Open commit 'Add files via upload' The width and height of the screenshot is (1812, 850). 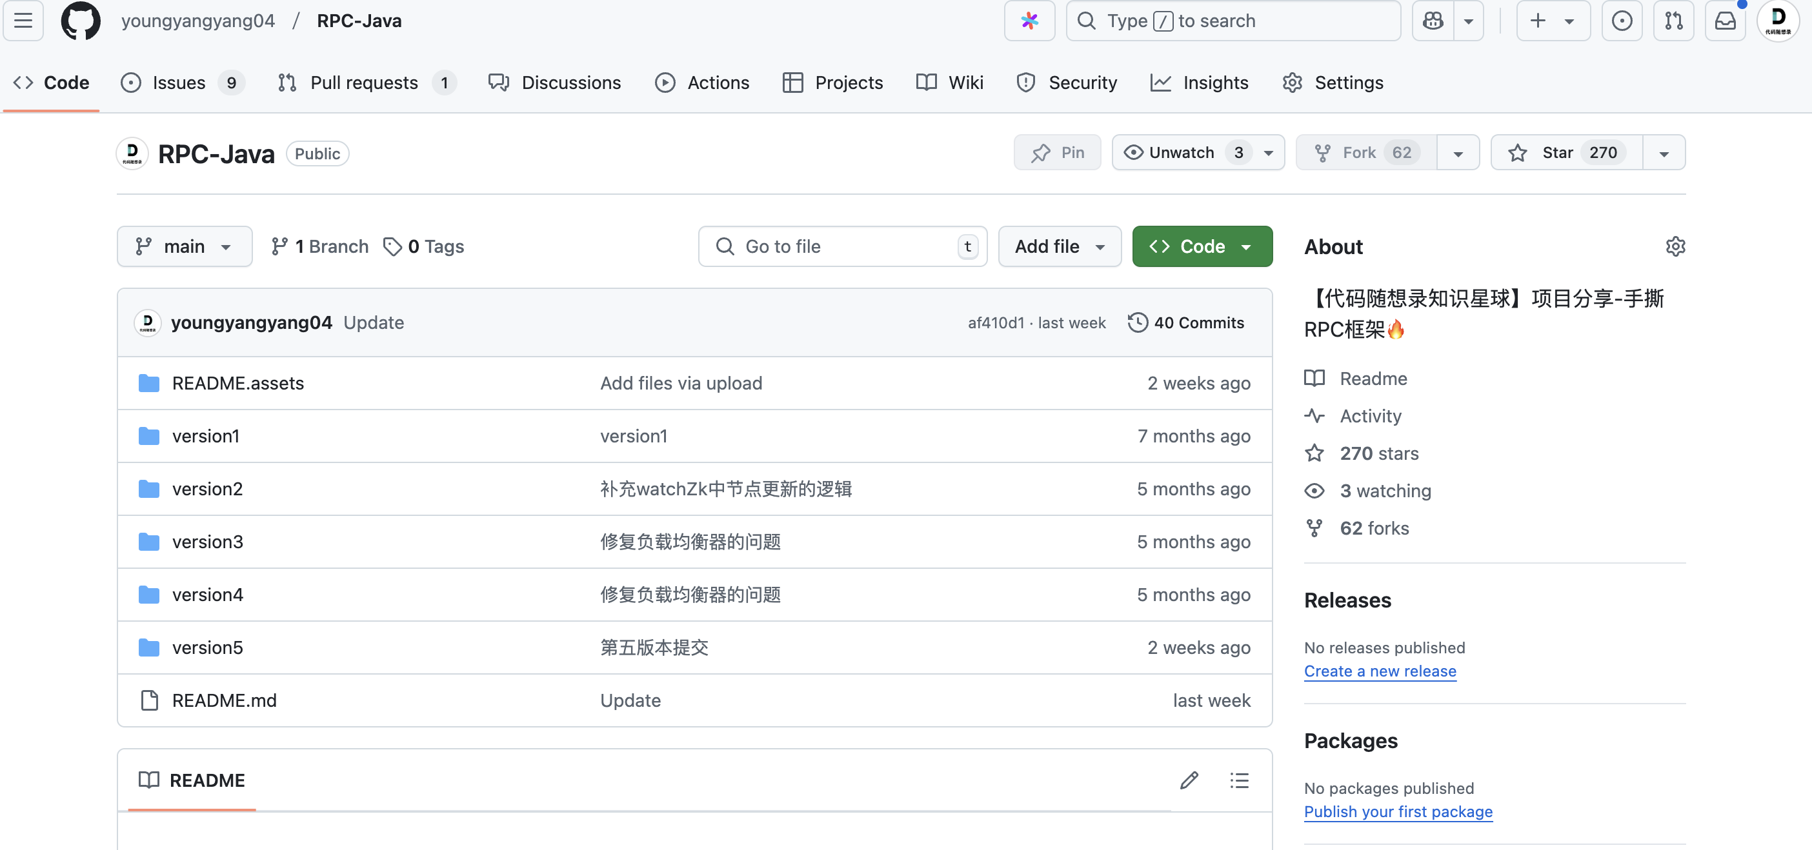click(x=681, y=383)
